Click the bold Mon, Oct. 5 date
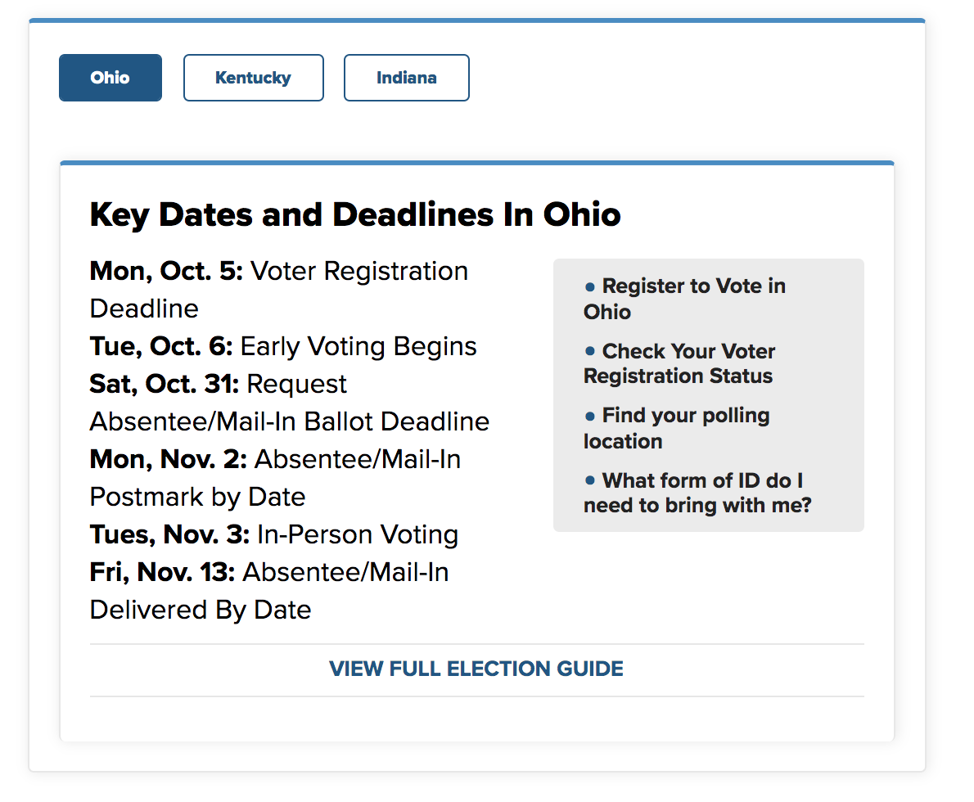 166,271
